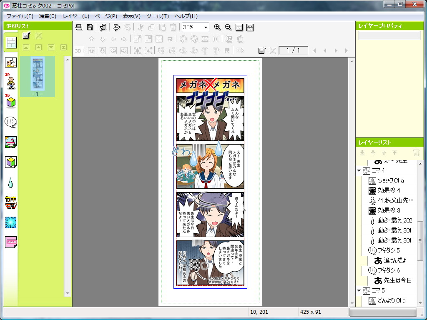Click the page number field showing 1 / 1
Screen dimensions: 427x320
293,50
